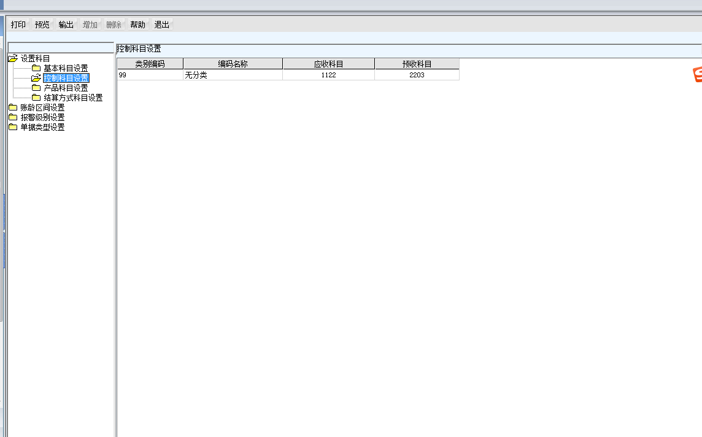Open 预览 print preview
The image size is (702, 437).
coord(42,25)
